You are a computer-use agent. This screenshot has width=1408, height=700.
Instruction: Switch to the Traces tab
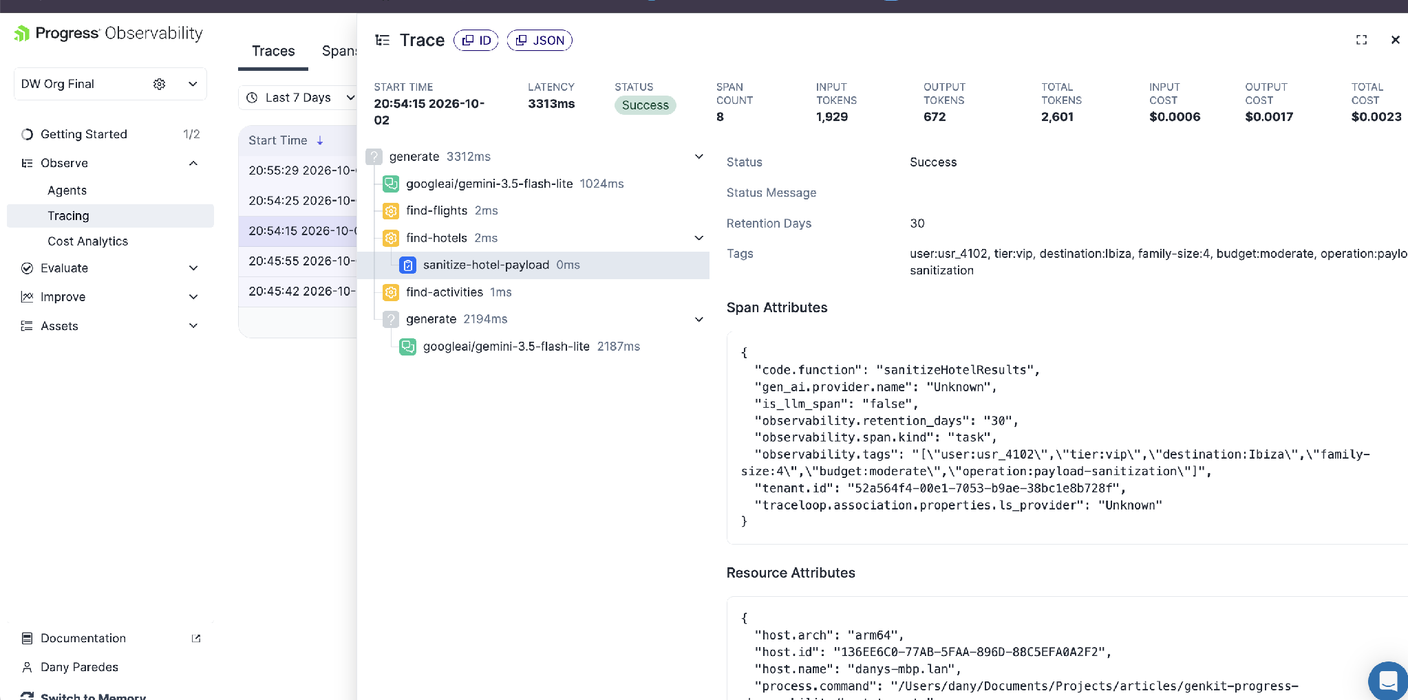click(x=273, y=51)
